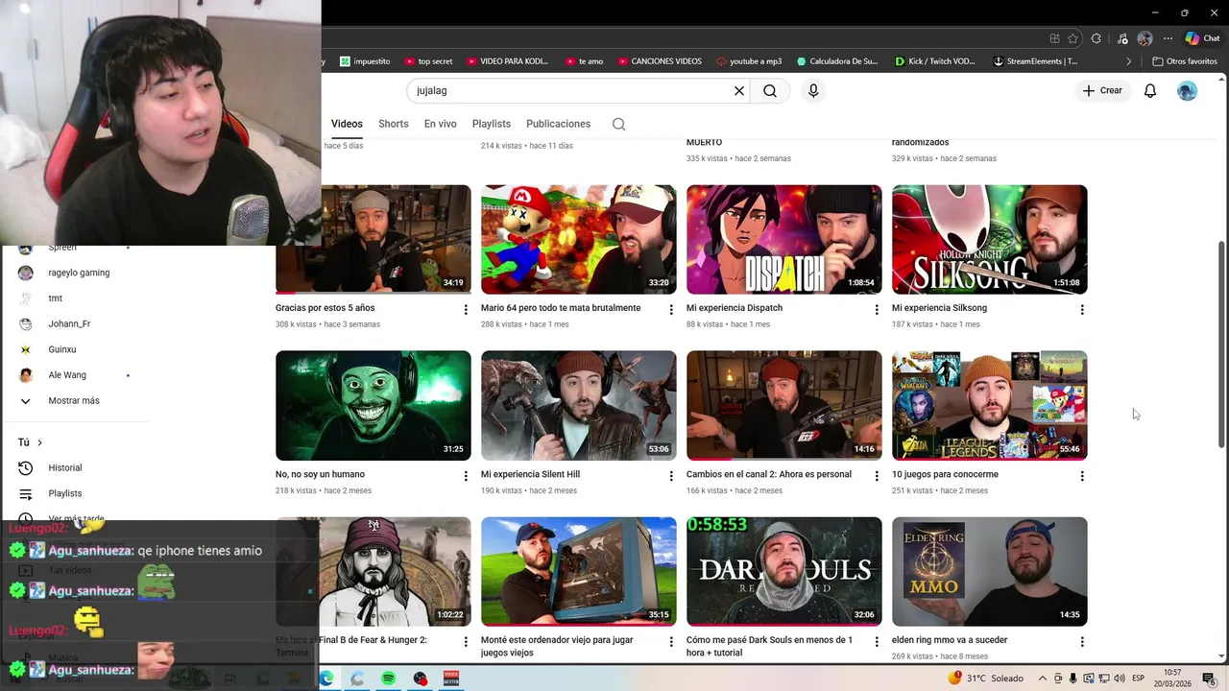The width and height of the screenshot is (1229, 691).
Task: Open options for Mi experiencia Silent Hill
Action: [x=671, y=476]
